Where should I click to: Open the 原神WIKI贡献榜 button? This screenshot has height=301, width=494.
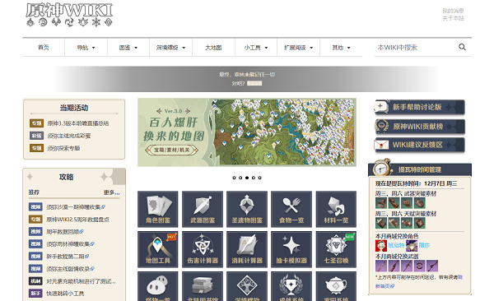click(x=419, y=127)
